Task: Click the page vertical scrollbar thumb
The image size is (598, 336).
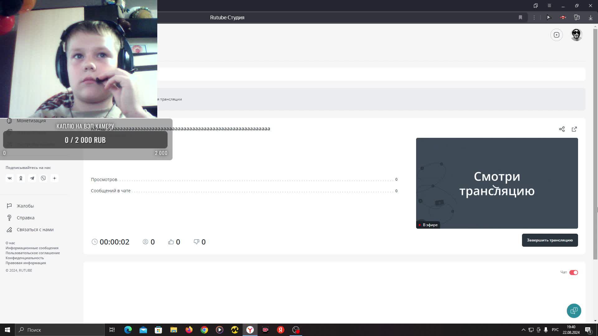Action: (x=595, y=144)
